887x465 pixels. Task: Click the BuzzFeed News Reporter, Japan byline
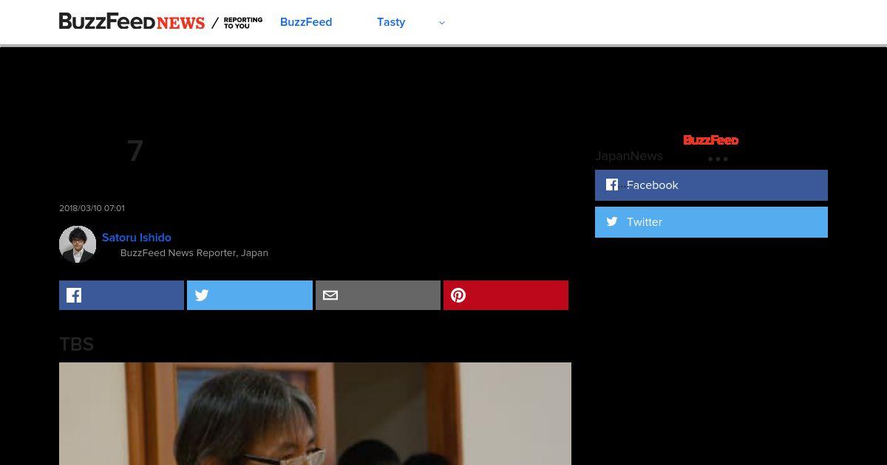coord(194,253)
